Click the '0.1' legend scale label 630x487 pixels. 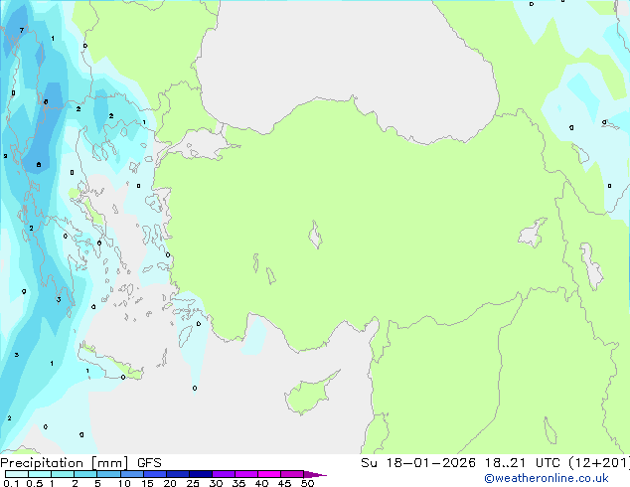(x=11, y=483)
